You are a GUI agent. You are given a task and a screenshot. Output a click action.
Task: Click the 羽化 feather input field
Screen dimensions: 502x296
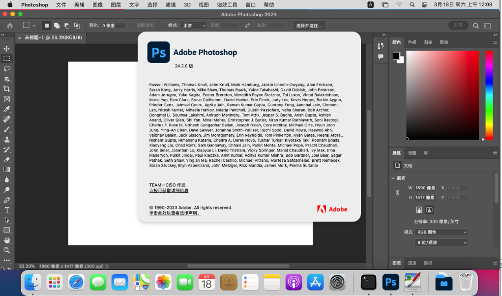click(113, 26)
